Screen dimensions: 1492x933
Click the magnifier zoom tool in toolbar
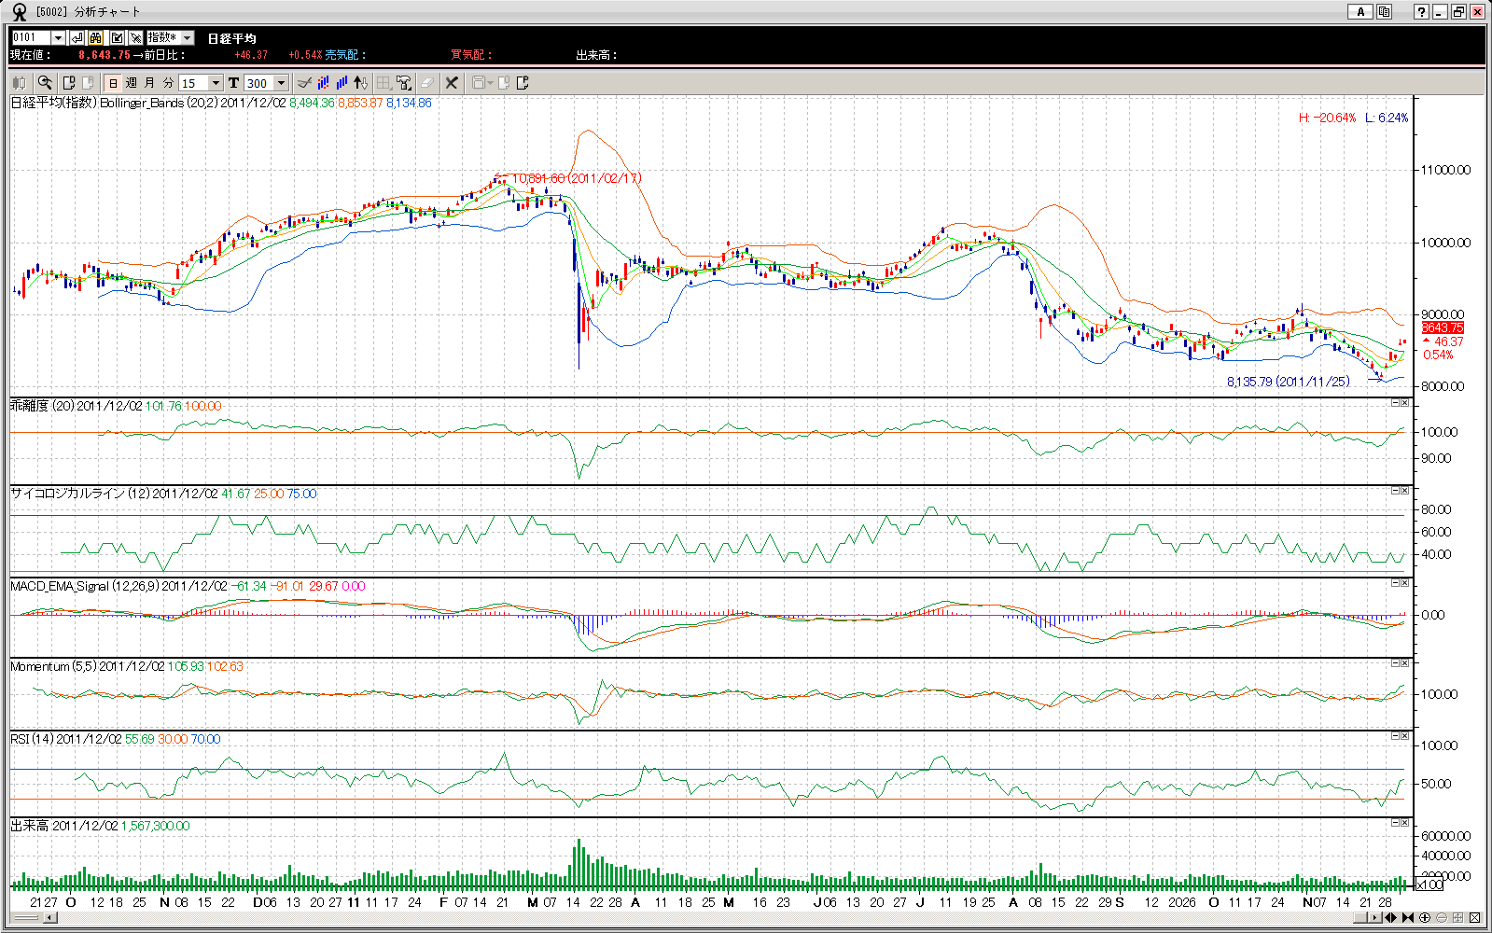pyautogui.click(x=44, y=83)
